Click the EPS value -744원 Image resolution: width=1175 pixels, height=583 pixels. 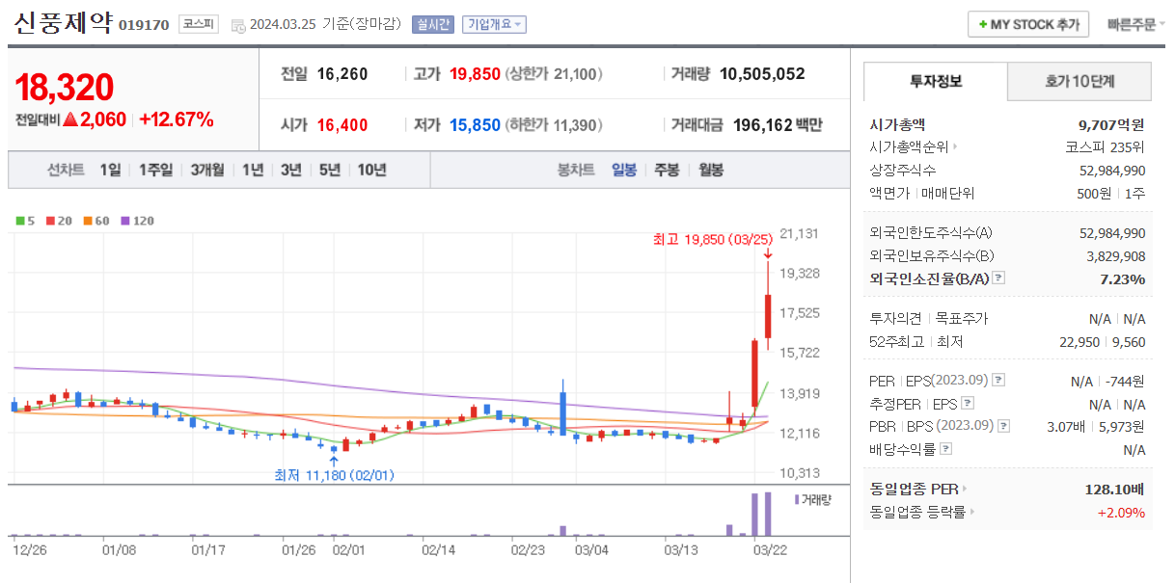pyautogui.click(x=1125, y=381)
